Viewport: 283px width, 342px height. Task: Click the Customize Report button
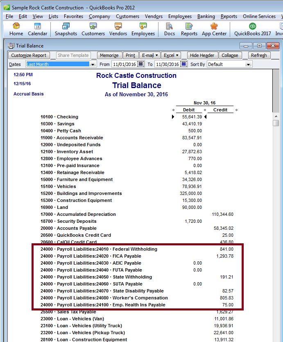click(29, 55)
